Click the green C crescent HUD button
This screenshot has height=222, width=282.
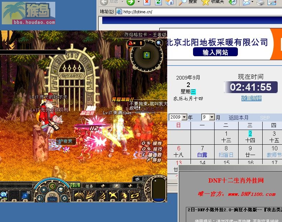tap(52, 186)
